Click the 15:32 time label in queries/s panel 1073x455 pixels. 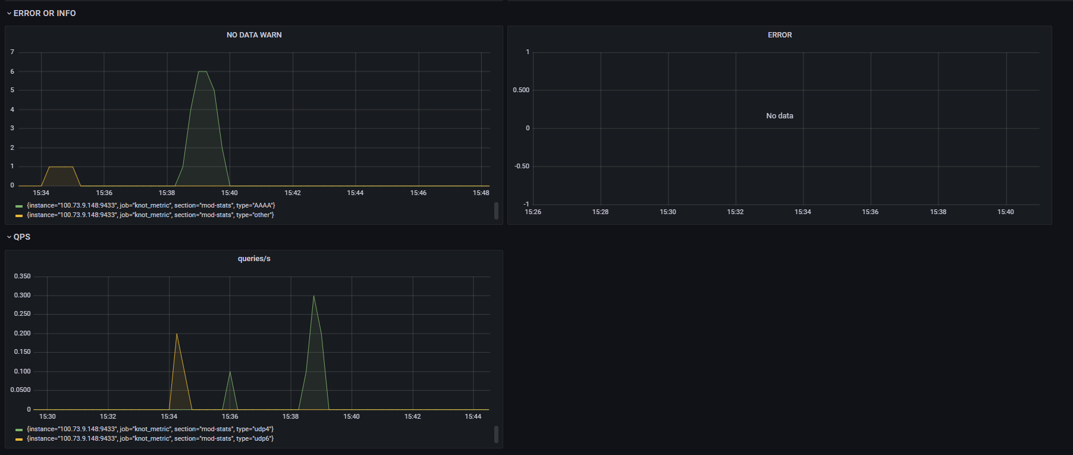108,416
